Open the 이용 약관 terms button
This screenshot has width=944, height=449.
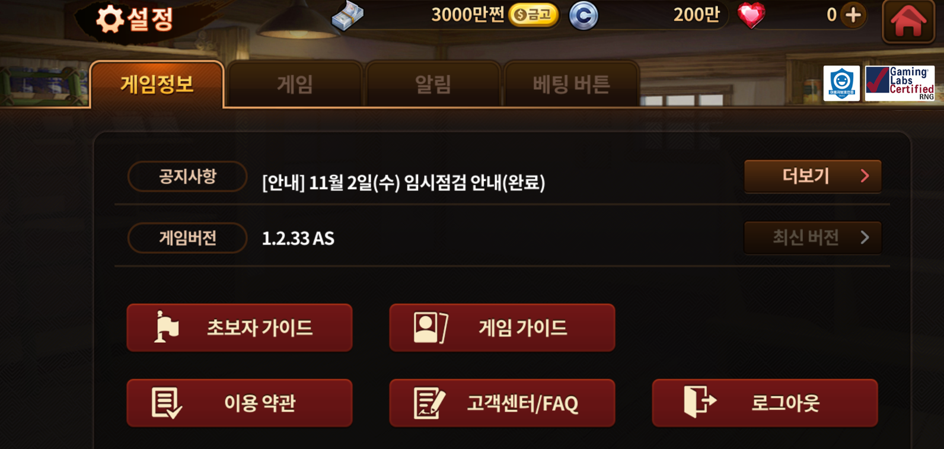240,403
